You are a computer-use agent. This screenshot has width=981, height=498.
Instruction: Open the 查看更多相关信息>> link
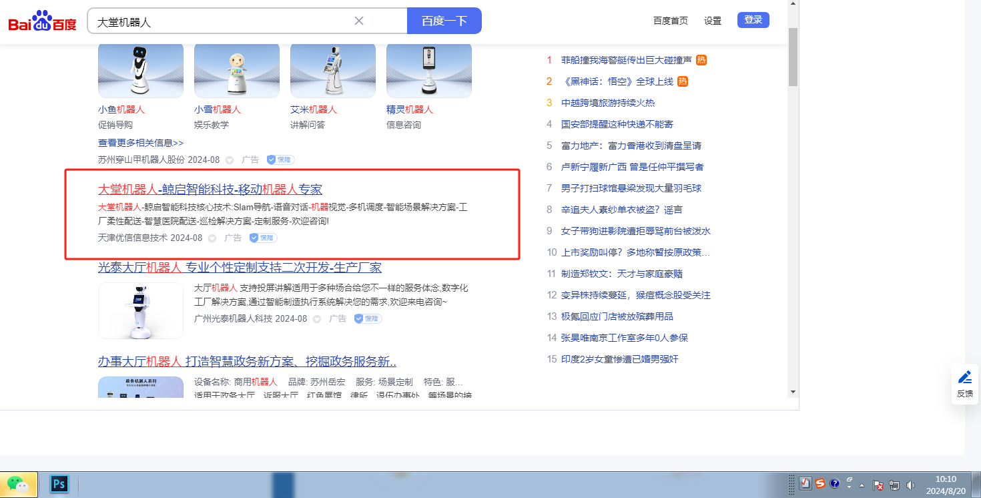(x=141, y=143)
